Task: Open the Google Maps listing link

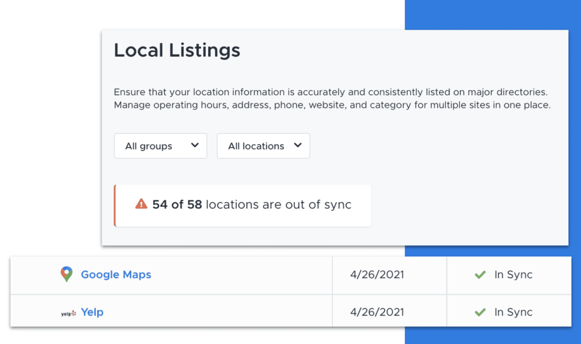Action: click(116, 275)
